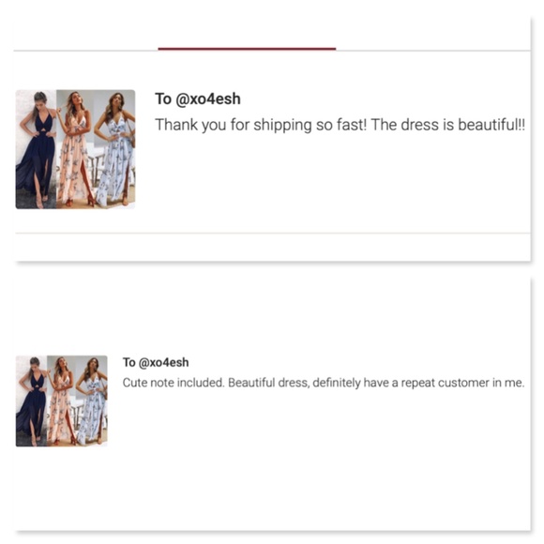Click the pink floral dress in top thumbnail

point(75,149)
